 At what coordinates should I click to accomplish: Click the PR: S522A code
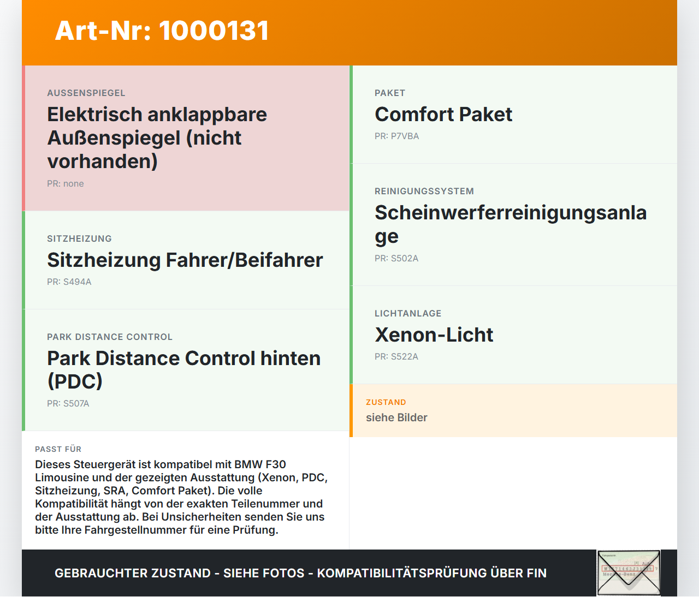click(396, 356)
